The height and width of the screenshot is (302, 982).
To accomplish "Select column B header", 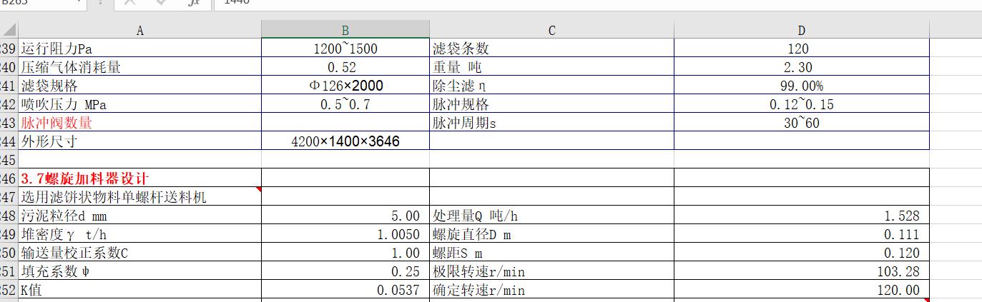I will pyautogui.click(x=345, y=30).
